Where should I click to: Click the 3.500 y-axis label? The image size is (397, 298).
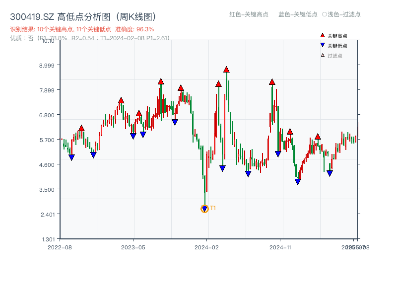[x=47, y=190]
